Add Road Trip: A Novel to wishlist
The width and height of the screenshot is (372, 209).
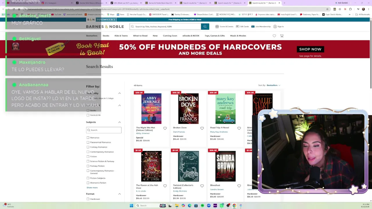[239, 128]
